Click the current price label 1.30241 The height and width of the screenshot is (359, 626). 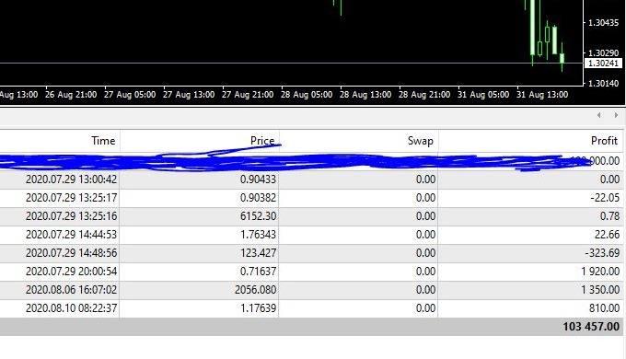(x=603, y=64)
